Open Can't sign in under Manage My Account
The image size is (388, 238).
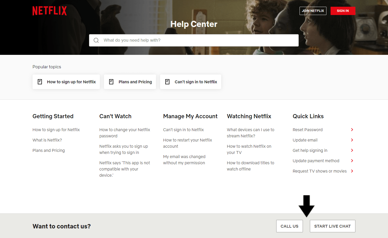tap(183, 130)
